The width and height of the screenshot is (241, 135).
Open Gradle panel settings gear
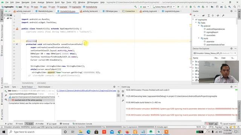pos(231,11)
